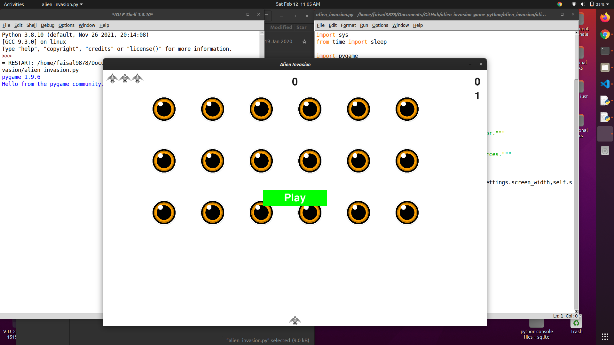The height and width of the screenshot is (345, 614).
Task: Click Chrome tray icon in top bar
Action: tap(560, 4)
